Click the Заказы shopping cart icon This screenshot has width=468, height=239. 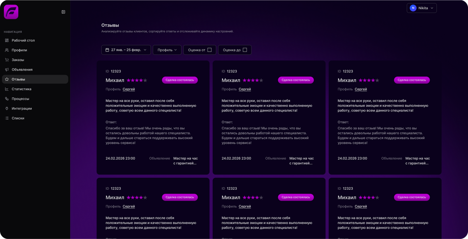7,60
